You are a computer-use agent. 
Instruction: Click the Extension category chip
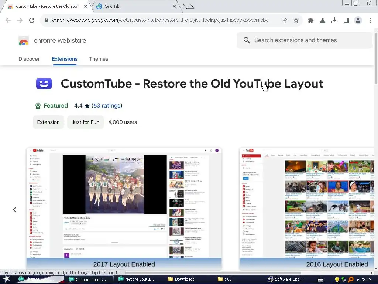pyautogui.click(x=48, y=122)
